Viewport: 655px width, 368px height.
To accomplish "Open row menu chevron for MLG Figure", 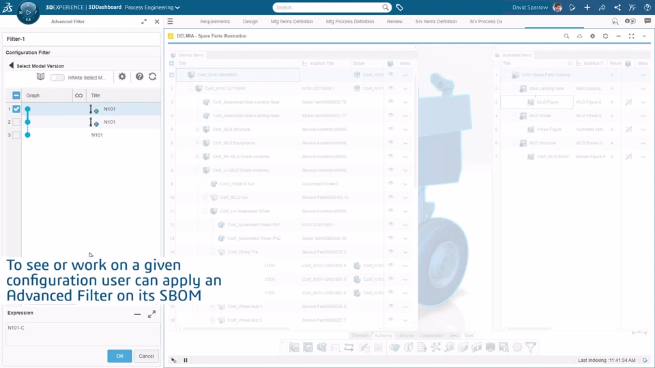I will [643, 102].
